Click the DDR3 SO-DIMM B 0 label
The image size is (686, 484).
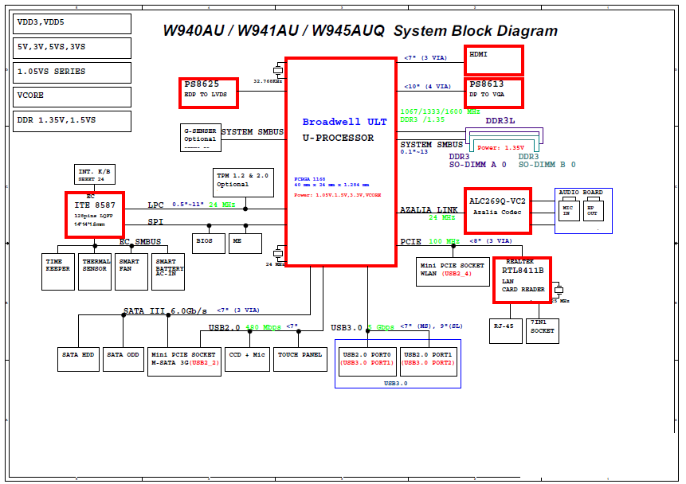[x=547, y=161]
